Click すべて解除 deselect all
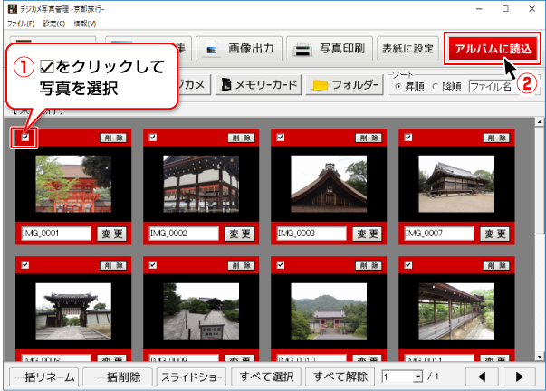 pyautogui.click(x=340, y=377)
